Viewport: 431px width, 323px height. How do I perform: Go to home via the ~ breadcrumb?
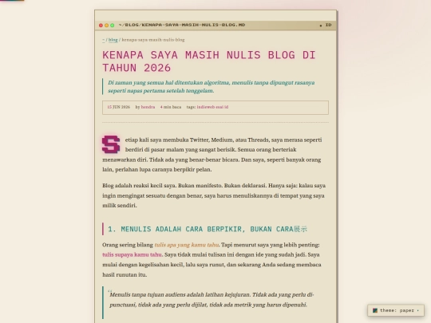tap(104, 40)
